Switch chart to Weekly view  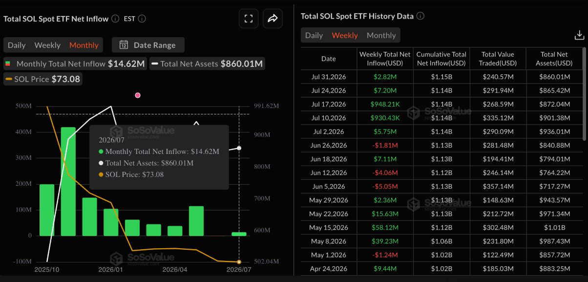click(47, 45)
